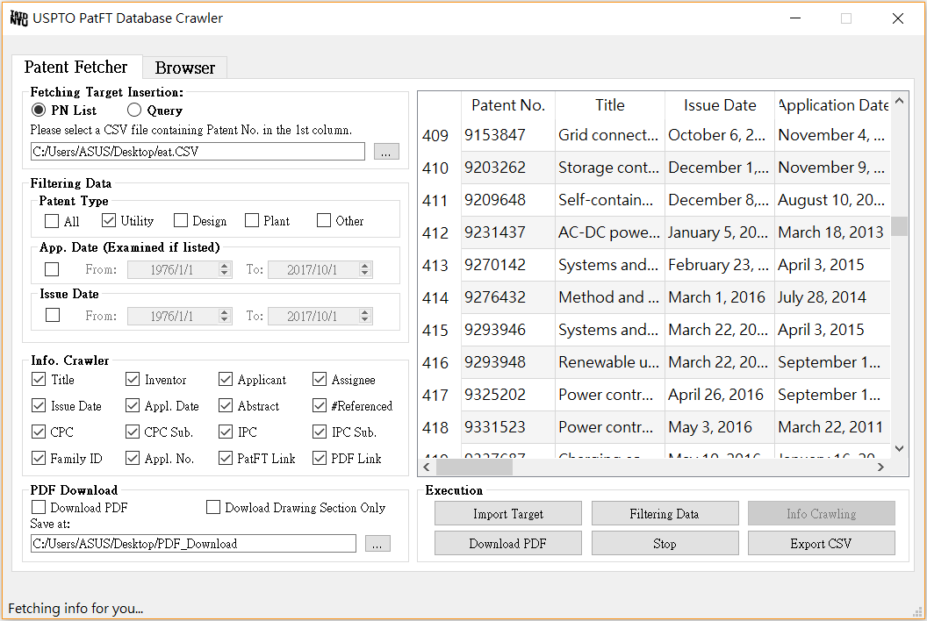927x621 pixels.
Task: Browse PDF save folder with ellipsis button
Action: [x=377, y=544]
